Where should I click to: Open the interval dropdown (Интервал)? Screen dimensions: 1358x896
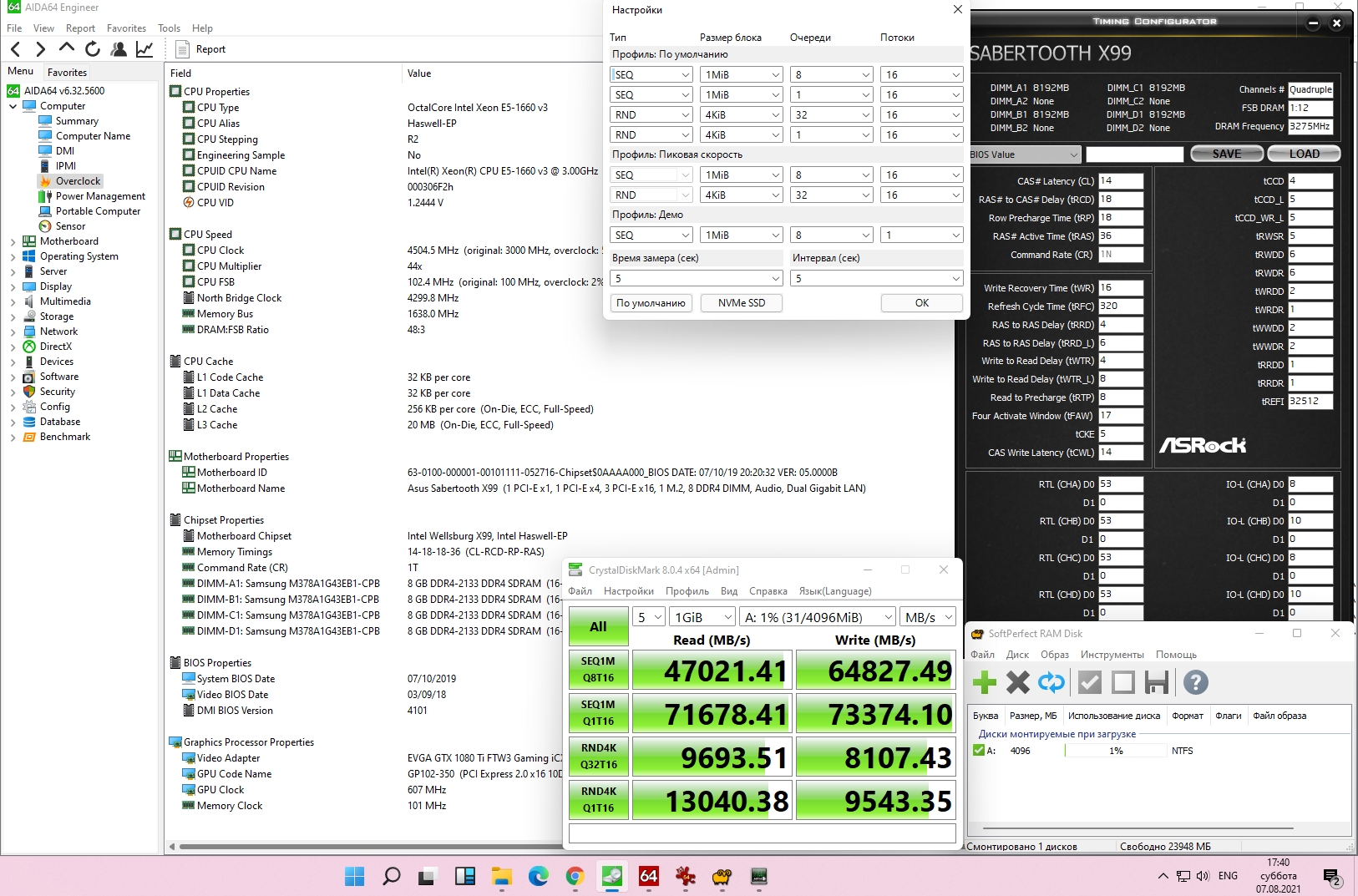[x=877, y=278]
